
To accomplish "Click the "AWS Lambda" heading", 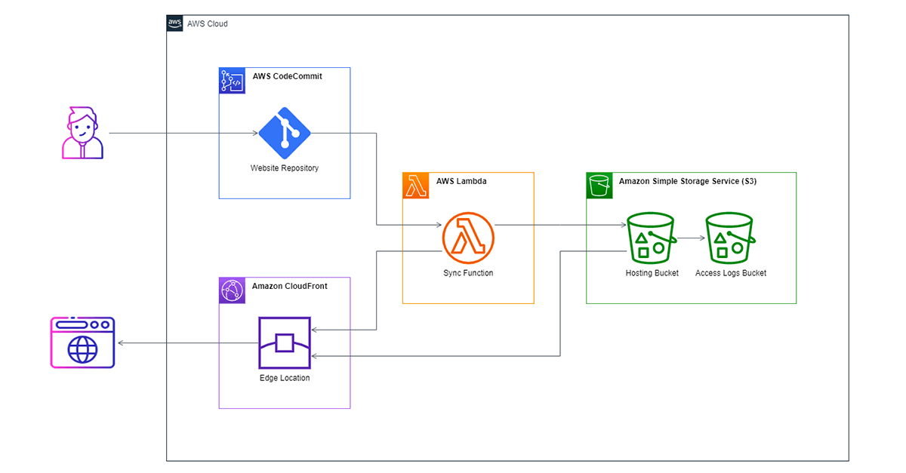I will 462,181.
